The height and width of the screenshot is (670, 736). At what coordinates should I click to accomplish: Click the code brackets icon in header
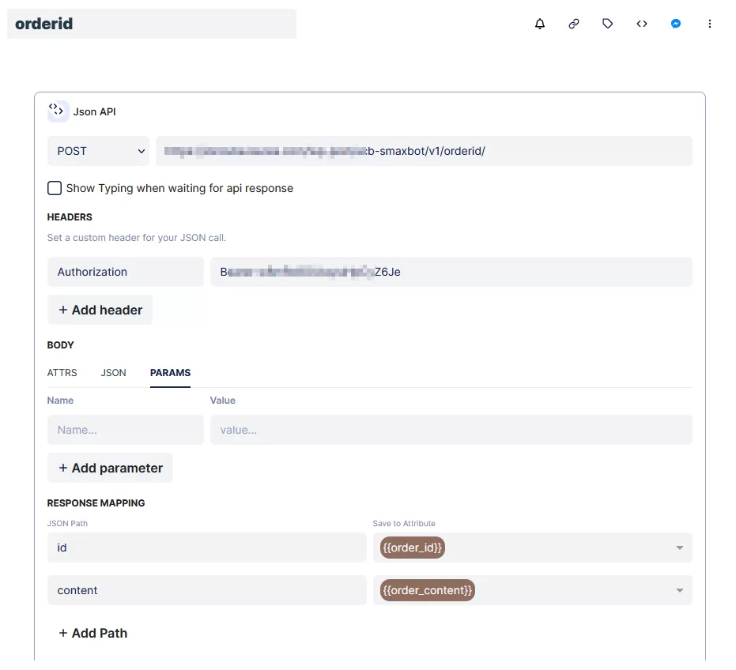pos(642,24)
